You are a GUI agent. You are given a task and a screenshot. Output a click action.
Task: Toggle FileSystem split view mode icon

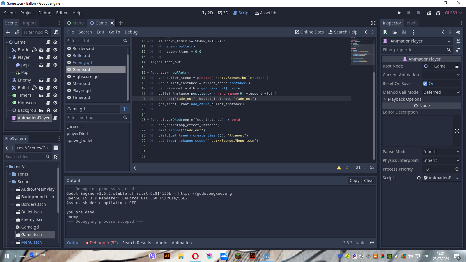[x=56, y=148]
